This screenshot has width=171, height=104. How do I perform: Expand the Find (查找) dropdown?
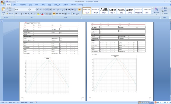168,8
